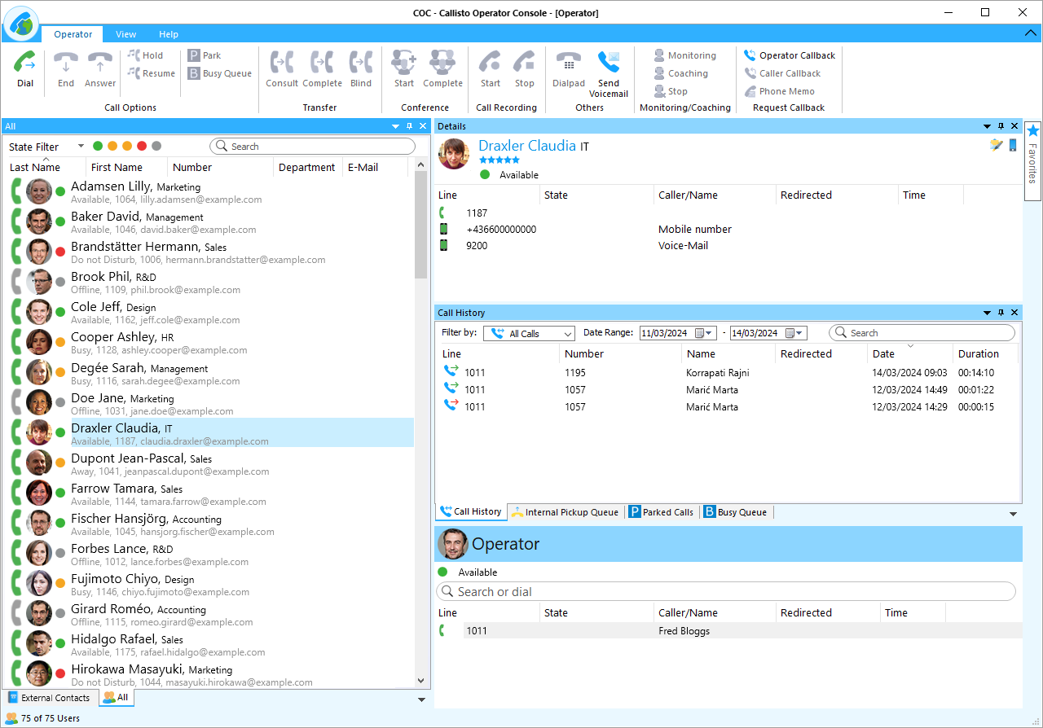1043x728 pixels.
Task: Select contact Adamsen Lilly
Action: coord(210,191)
